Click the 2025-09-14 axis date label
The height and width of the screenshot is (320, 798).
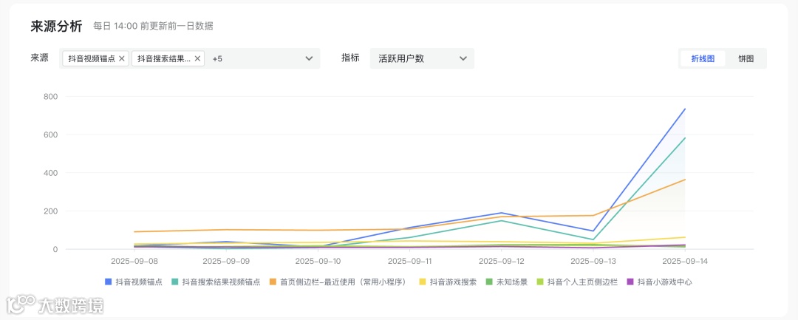pos(685,260)
